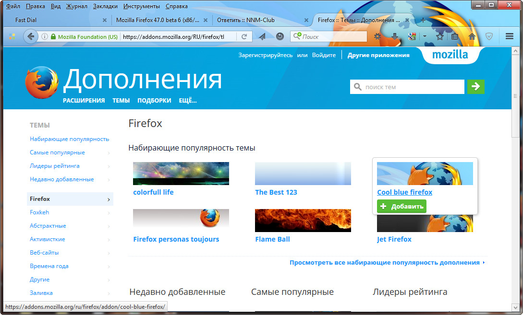Open the РАСШИРЕНИЯ navigation link
This screenshot has width=523, height=315.
point(84,100)
